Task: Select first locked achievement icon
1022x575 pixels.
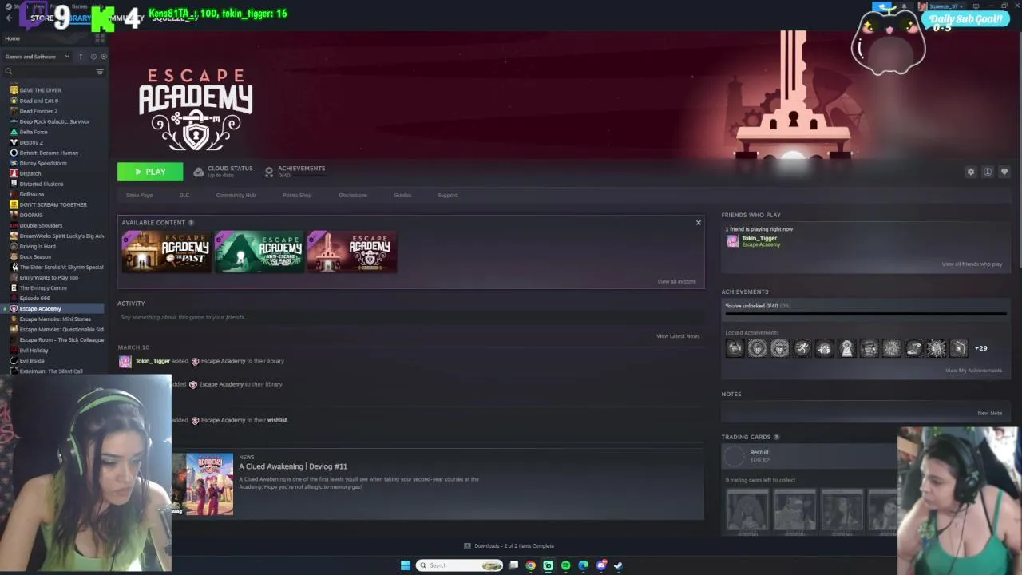Action: point(735,348)
